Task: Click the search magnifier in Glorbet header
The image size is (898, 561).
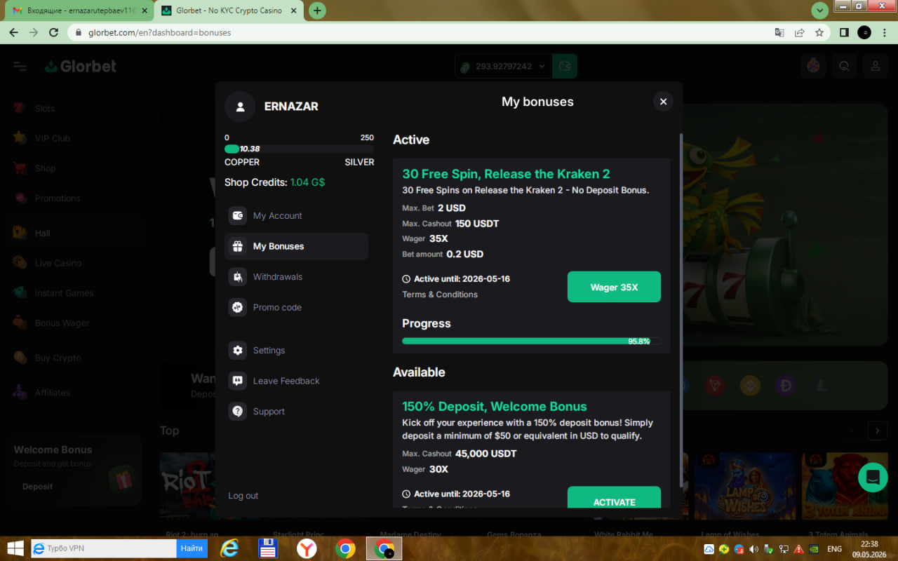Action: point(845,67)
